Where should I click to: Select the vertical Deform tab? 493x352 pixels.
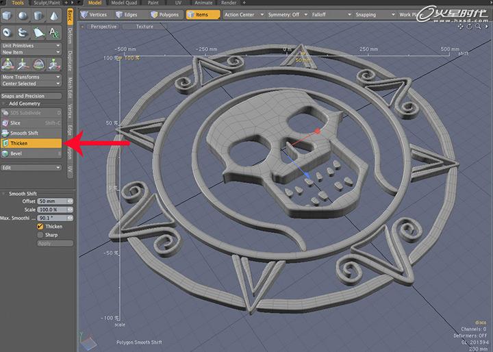pyautogui.click(x=70, y=36)
